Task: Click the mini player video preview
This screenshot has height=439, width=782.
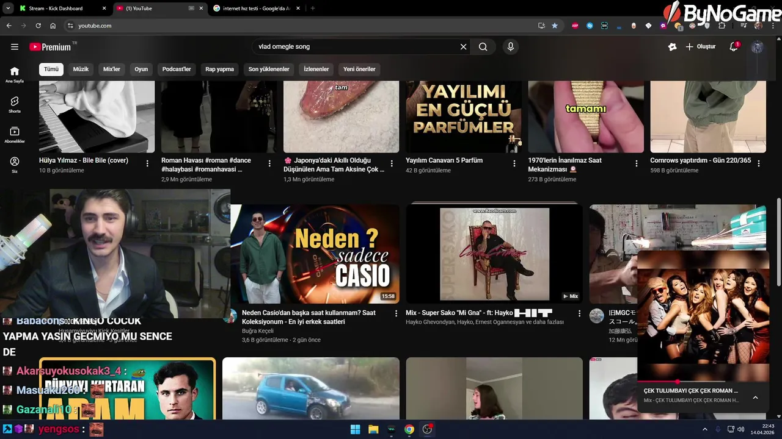Action: click(x=703, y=316)
